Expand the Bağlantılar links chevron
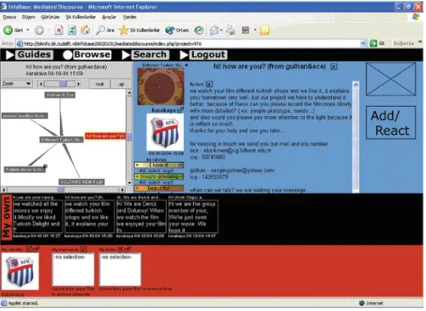This screenshot has height=311, width=426. 420,42
